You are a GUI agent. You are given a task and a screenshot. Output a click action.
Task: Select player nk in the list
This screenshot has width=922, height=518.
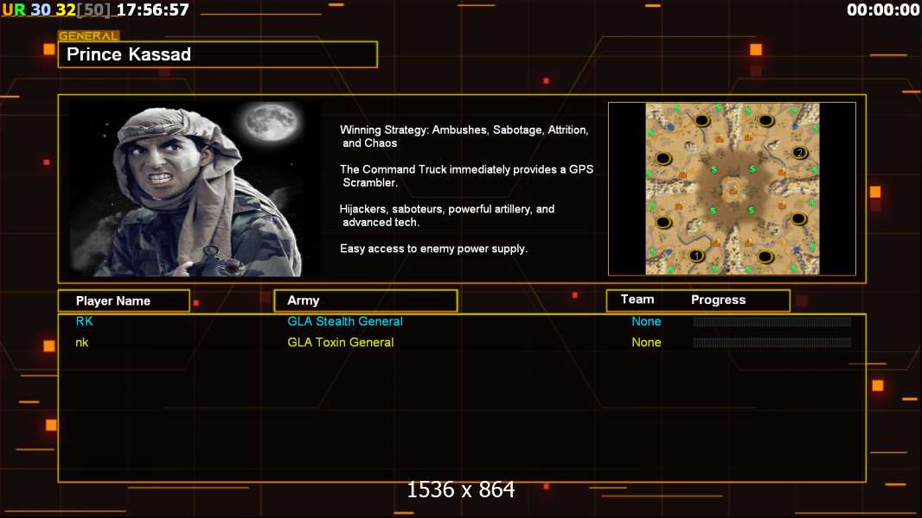click(x=81, y=343)
